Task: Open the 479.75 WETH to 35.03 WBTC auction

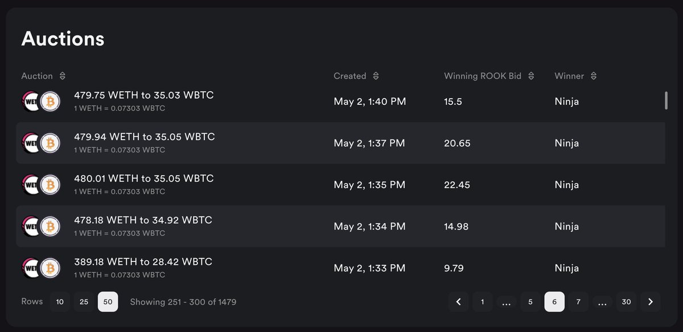Action: [144, 95]
